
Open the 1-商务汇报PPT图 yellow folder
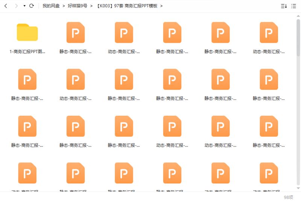click(27, 32)
